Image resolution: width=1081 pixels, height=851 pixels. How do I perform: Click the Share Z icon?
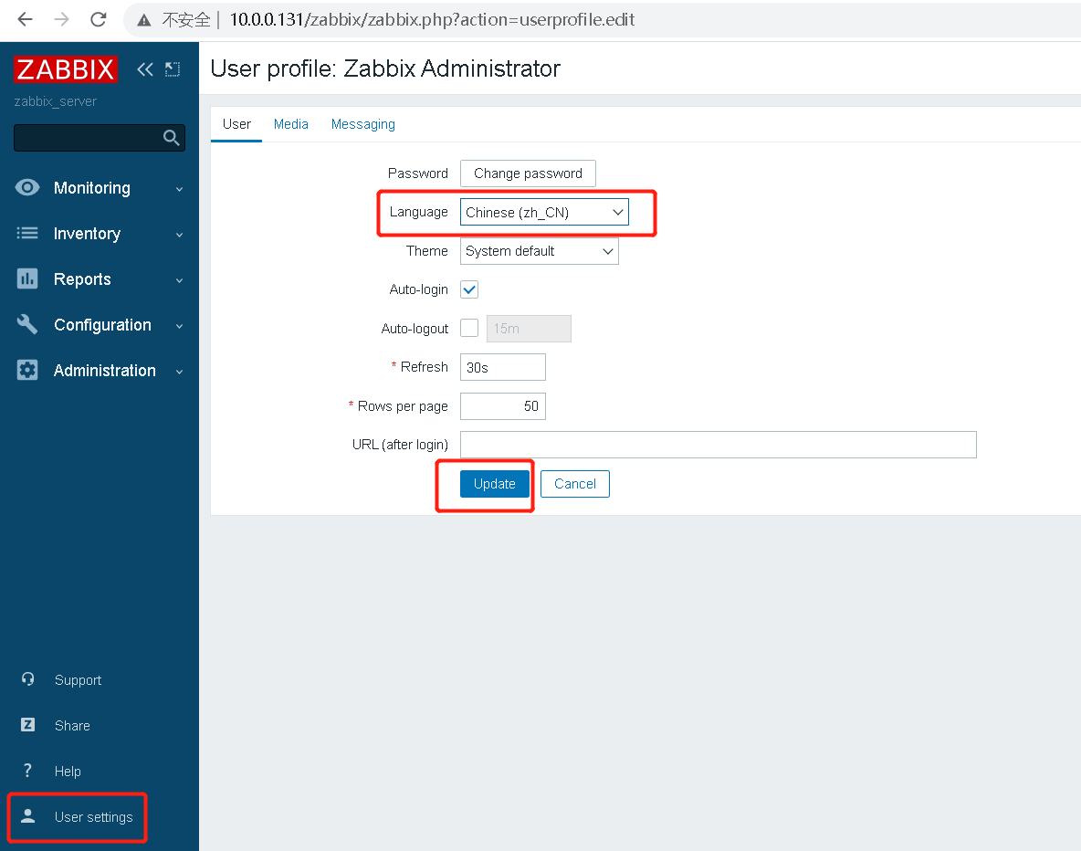click(27, 725)
